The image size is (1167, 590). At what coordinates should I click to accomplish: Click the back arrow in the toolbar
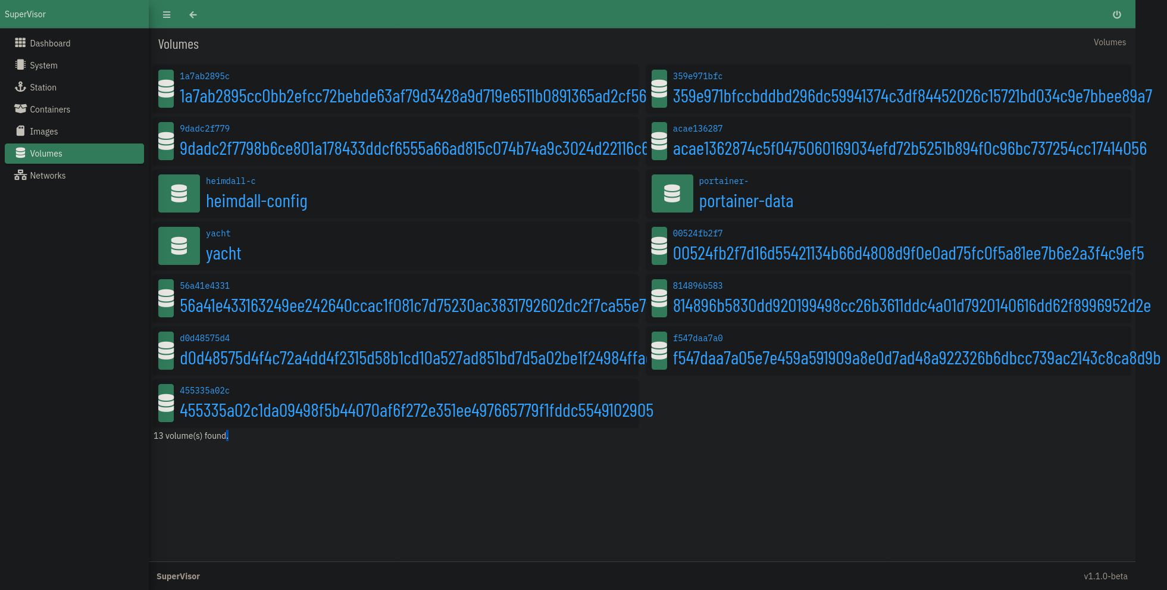coord(192,14)
